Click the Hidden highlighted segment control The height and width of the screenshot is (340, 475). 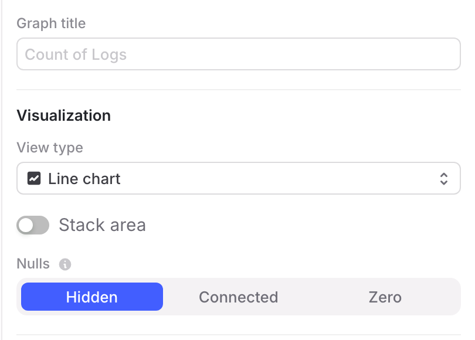coord(91,297)
